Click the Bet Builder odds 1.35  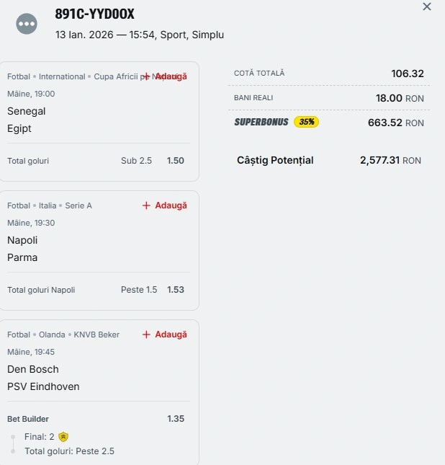tap(176, 419)
